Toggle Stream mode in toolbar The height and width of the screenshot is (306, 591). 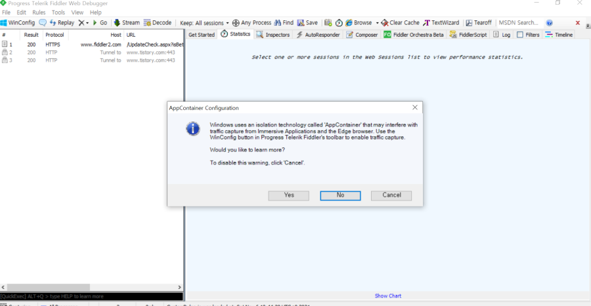point(127,22)
